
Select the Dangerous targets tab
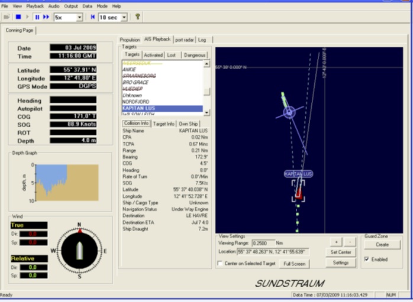[195, 55]
